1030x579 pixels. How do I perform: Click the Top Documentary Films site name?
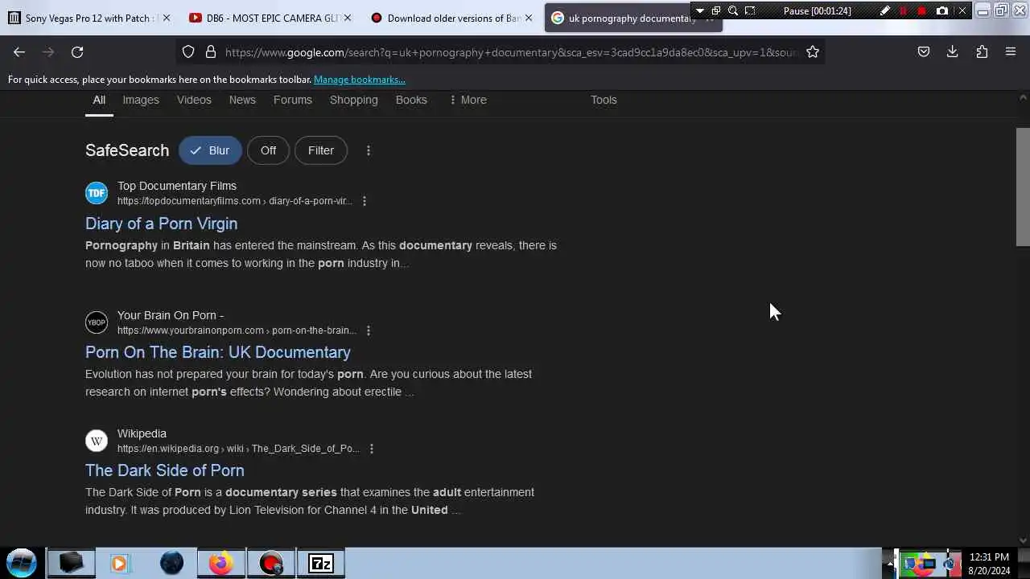177,186
